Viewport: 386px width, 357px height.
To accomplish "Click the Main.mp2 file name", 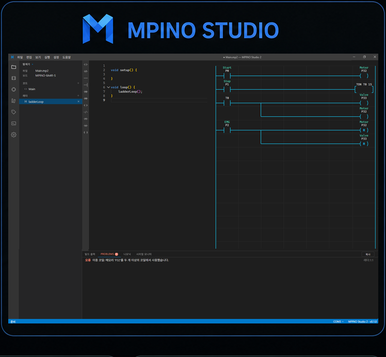I will point(42,71).
